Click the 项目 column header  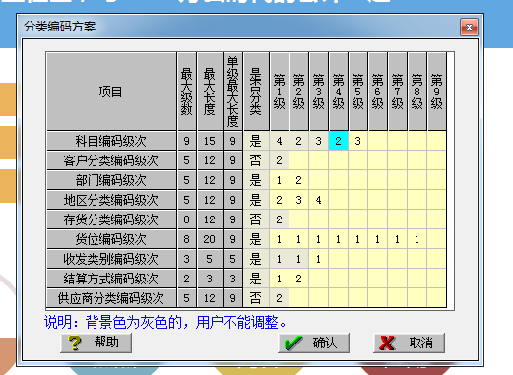tap(111, 92)
